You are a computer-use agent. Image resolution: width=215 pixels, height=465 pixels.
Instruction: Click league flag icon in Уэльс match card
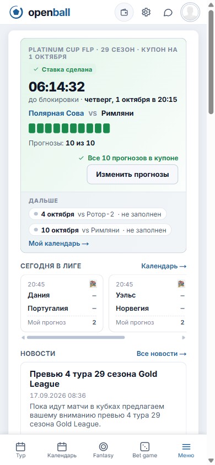(181, 284)
